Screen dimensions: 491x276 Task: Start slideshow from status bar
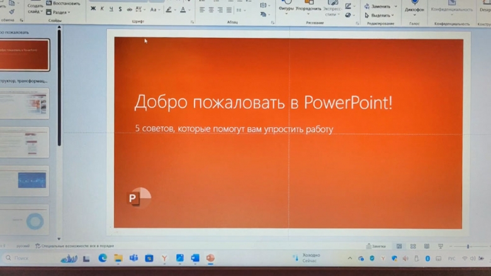(x=440, y=246)
